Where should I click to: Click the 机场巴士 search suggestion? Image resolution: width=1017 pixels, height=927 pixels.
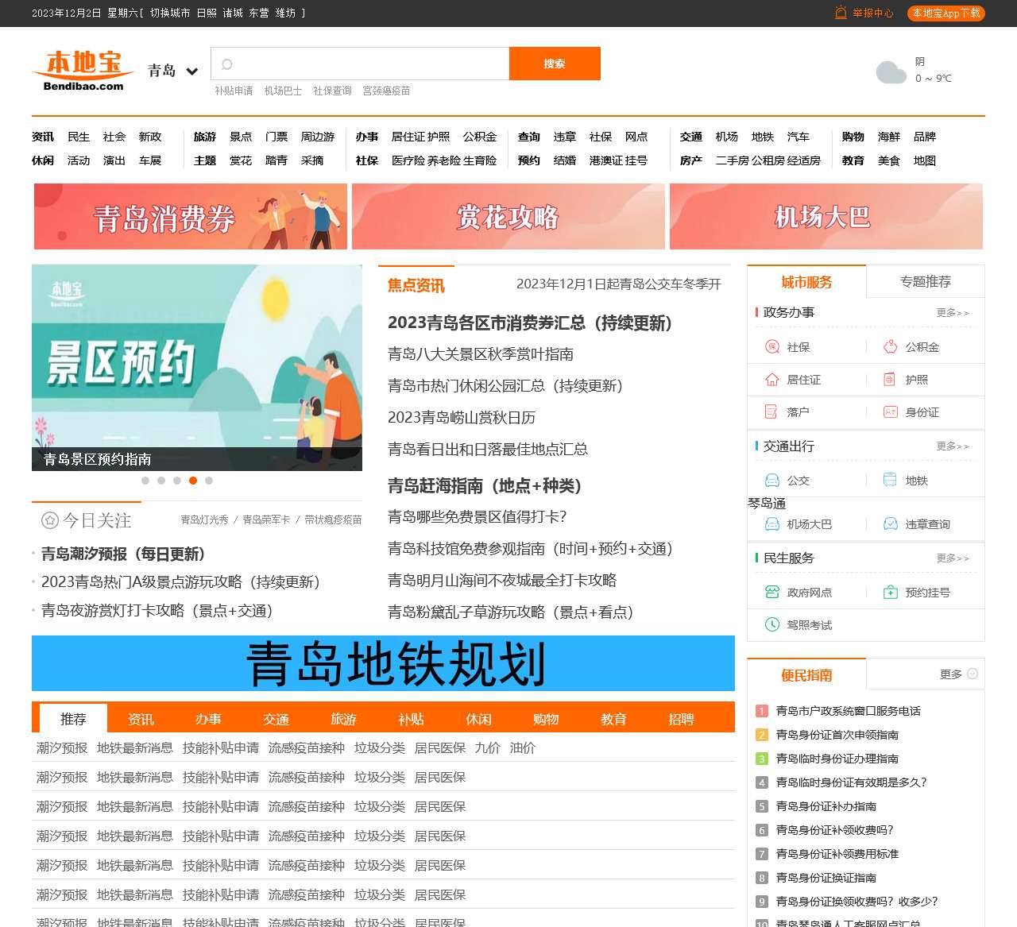283,91
